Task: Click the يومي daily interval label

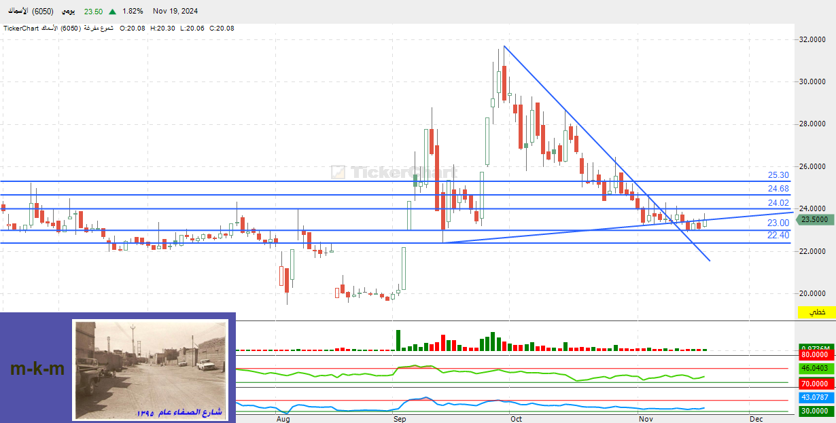Action: click(68, 12)
